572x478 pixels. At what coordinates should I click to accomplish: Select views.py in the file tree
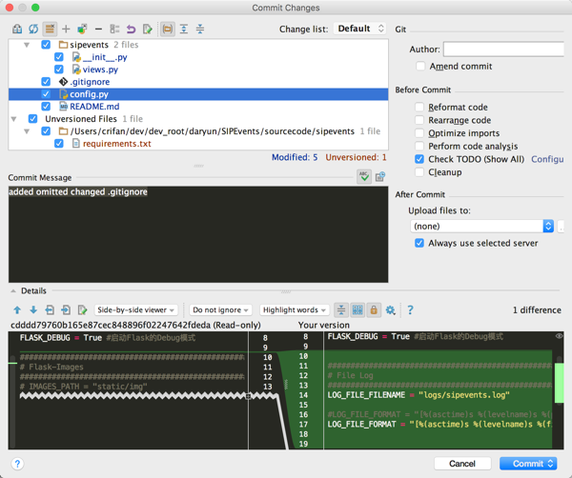tap(100, 70)
